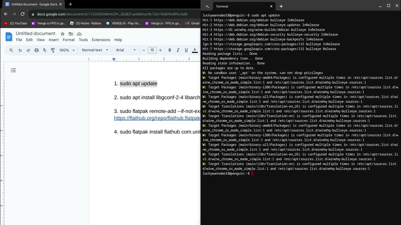The height and width of the screenshot is (225, 401).
Task: Click the terminal cursor at the prompt
Action: click(x=252, y=173)
